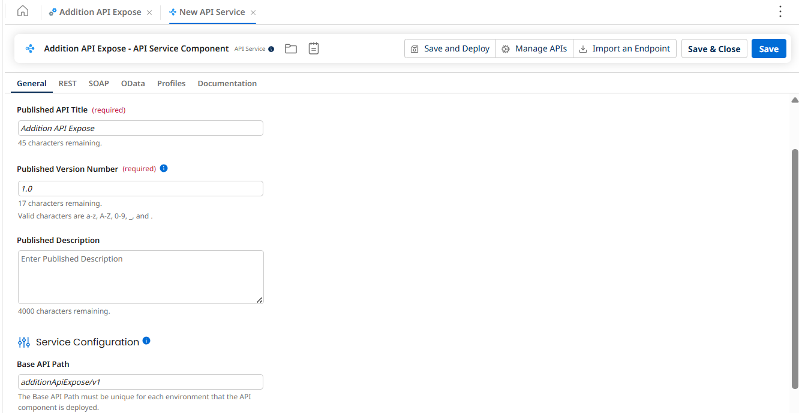Click API Service info icon
The height and width of the screenshot is (413, 799).
(x=271, y=49)
